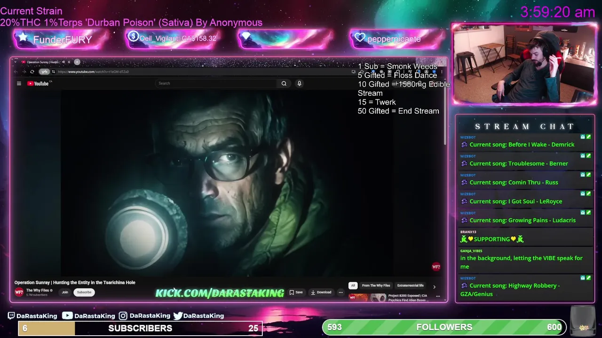
Task: Show more filter chips with right arrow
Action: (x=434, y=286)
